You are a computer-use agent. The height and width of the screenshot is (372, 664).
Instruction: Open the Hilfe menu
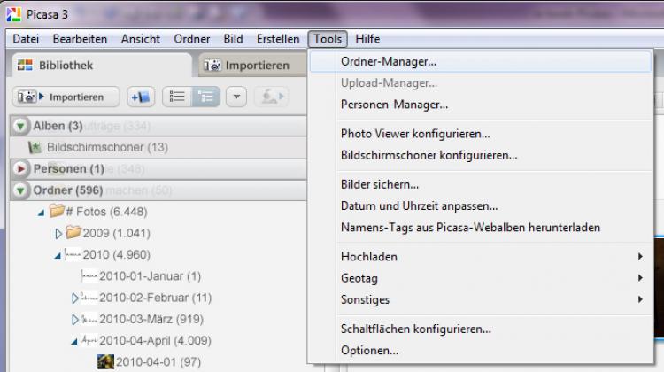click(x=367, y=39)
